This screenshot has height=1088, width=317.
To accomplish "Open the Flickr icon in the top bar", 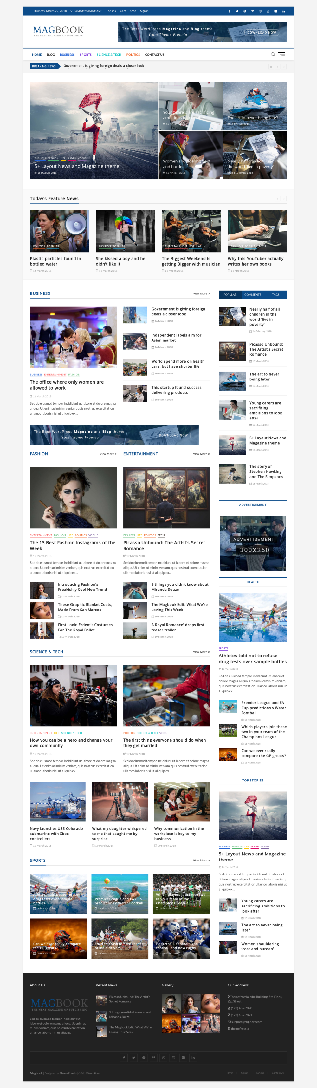I will [x=276, y=11].
